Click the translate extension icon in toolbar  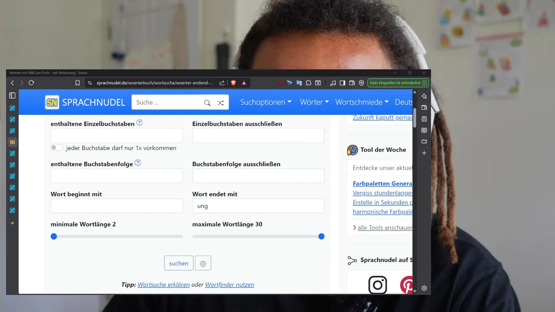(299, 83)
